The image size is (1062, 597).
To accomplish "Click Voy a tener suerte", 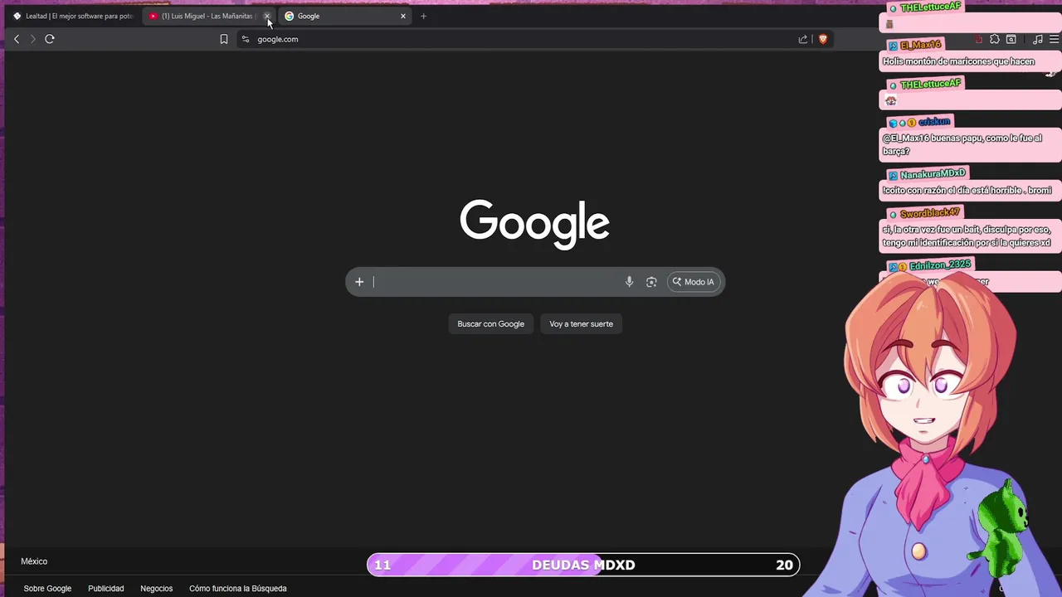I will tap(581, 324).
